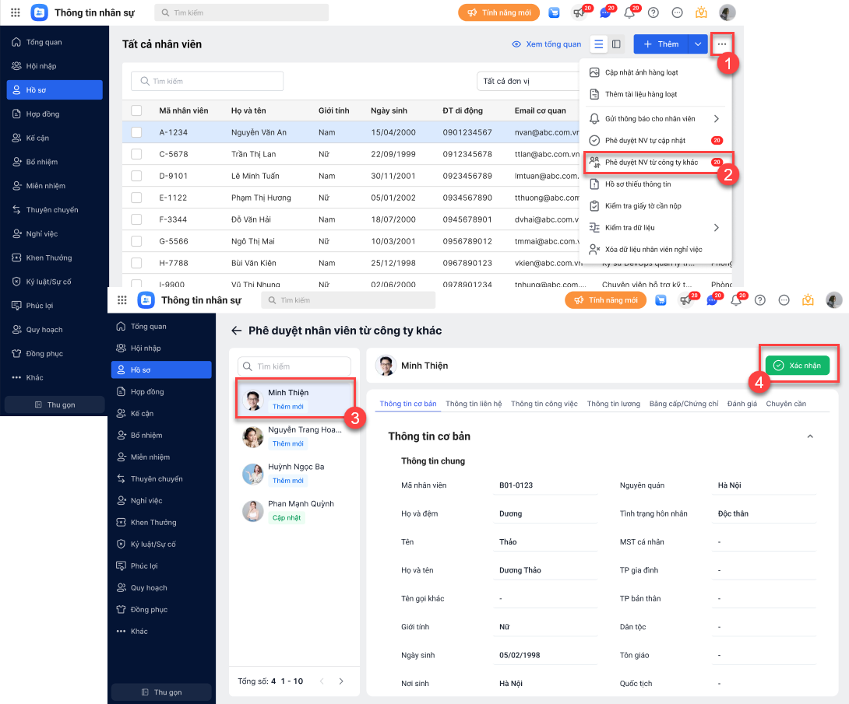Choose Phê duyệt NV từ công ty khác

tap(651, 163)
